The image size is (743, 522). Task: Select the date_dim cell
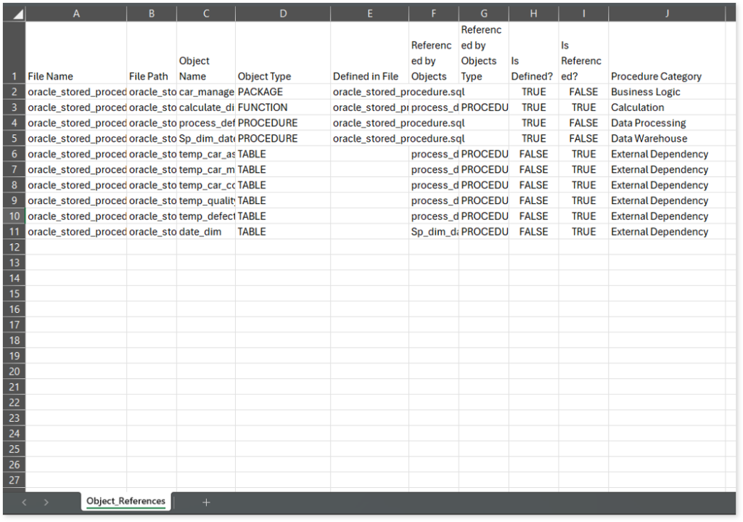[200, 232]
